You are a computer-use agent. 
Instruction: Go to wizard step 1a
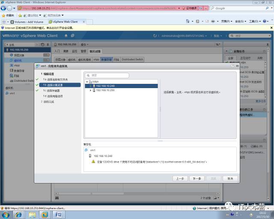tap(55, 80)
